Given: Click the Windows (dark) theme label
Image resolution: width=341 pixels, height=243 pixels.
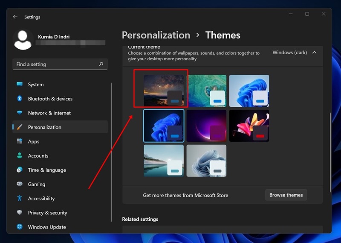Looking at the screenshot, I should tap(290, 53).
